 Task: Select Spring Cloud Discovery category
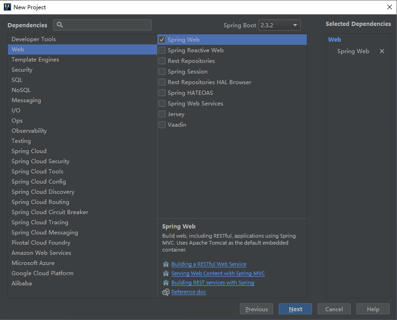pyautogui.click(x=83, y=192)
